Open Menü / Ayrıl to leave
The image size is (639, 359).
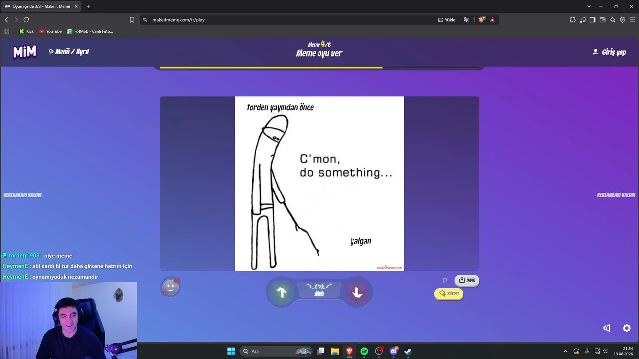[x=69, y=52]
